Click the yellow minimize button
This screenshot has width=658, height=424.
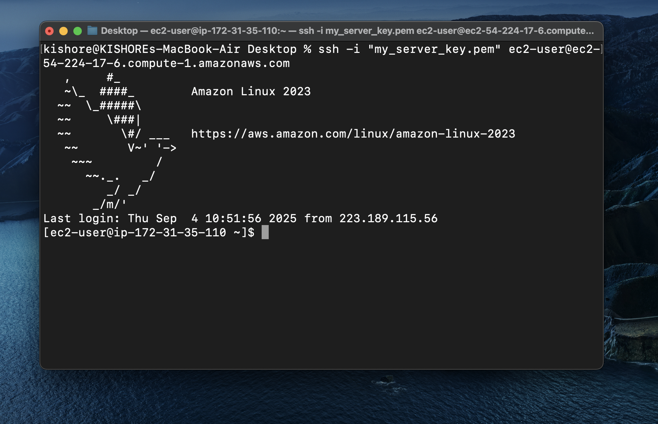[x=63, y=31]
